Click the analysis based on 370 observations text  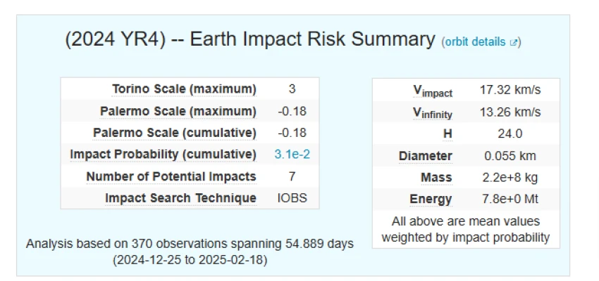[x=190, y=244]
